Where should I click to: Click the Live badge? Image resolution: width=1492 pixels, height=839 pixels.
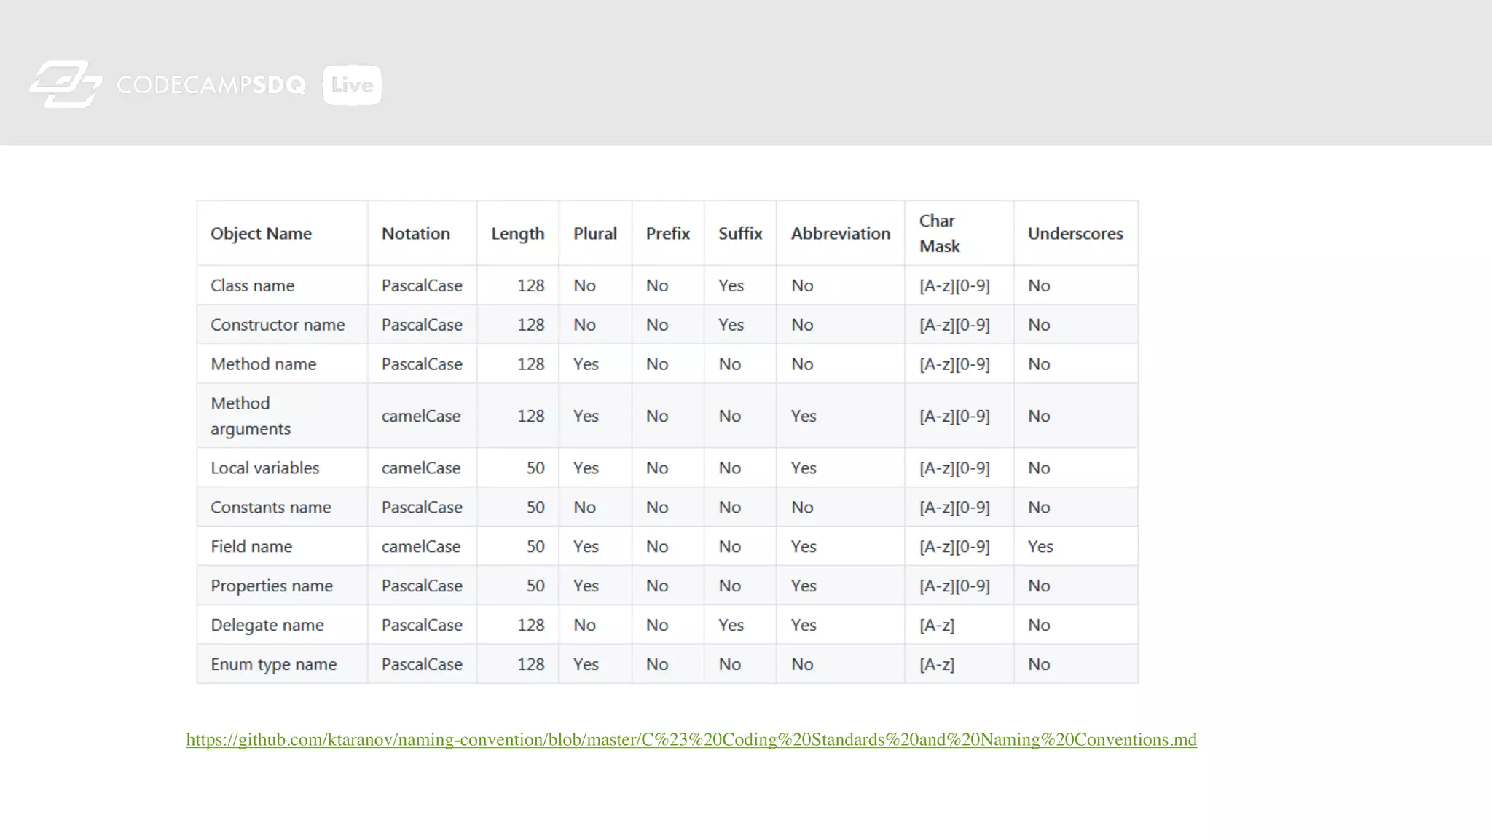click(x=352, y=85)
